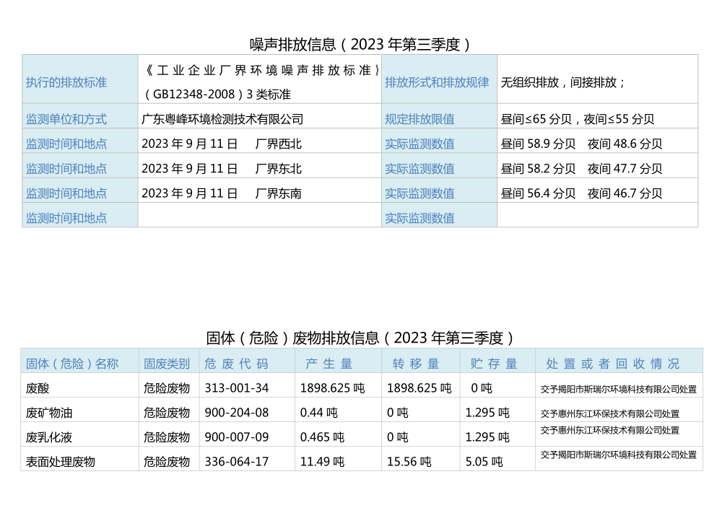Select waste code 313-001-34
The height and width of the screenshot is (513, 722).
coord(237,388)
